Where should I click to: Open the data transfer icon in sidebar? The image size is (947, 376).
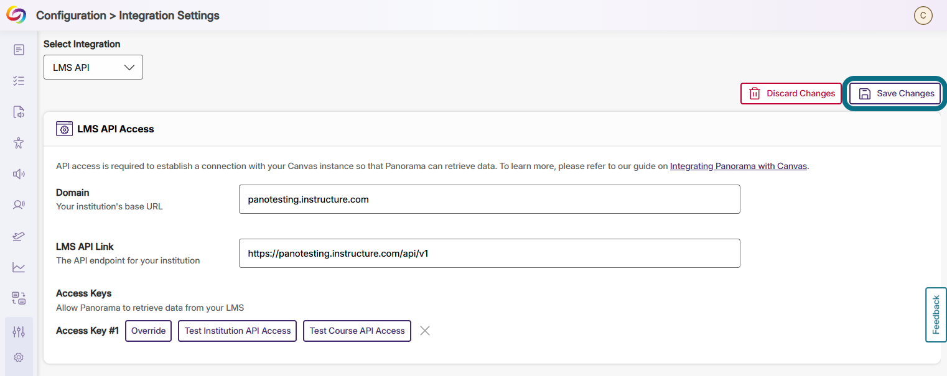(19, 298)
